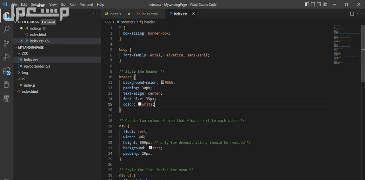Open index.html from Open Editors list
Viewport: 365px width, 180px height.
pos(57,35)
